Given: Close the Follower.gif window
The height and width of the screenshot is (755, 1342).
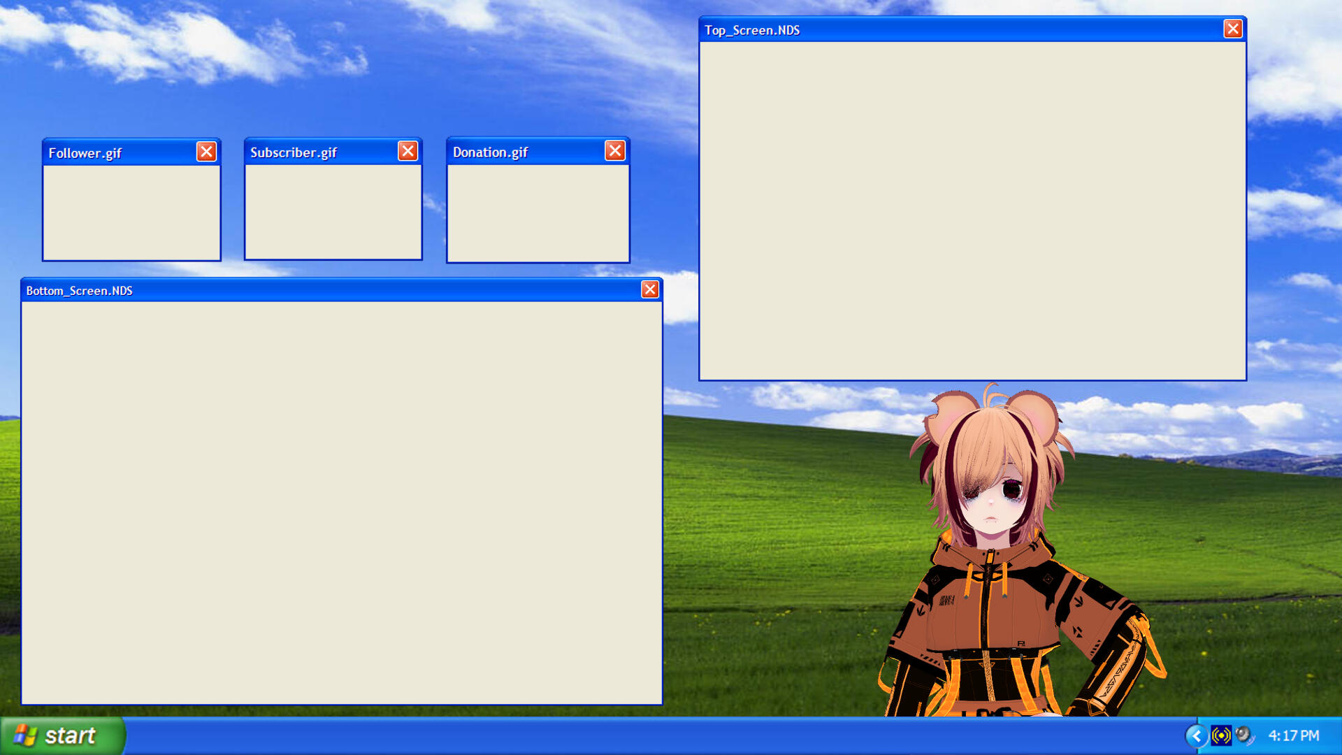Looking at the screenshot, I should click(206, 152).
